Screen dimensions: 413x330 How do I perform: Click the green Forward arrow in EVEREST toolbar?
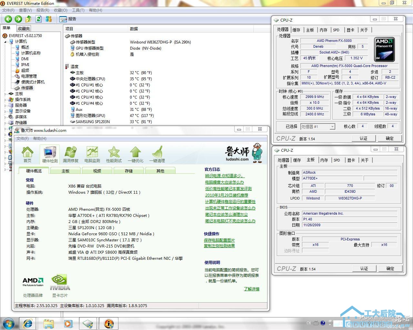coord(18,19)
